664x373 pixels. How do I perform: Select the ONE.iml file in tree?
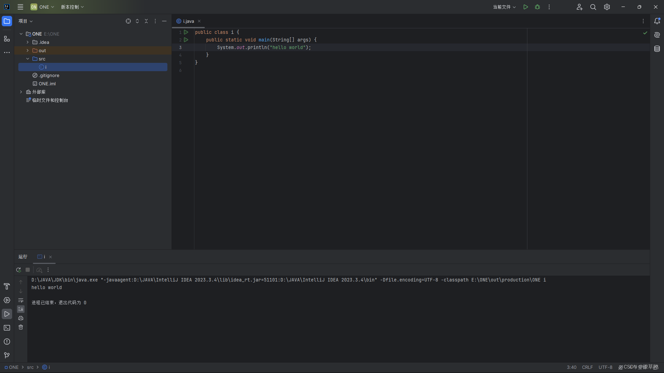(47, 84)
